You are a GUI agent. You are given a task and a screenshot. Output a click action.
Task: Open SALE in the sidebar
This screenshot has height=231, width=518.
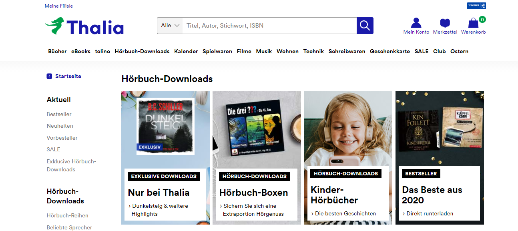pyautogui.click(x=53, y=149)
